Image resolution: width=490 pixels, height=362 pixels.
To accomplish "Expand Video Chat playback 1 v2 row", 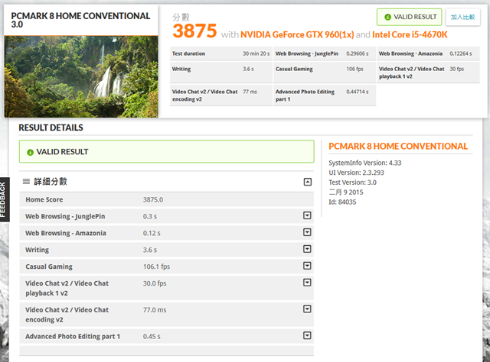I will [x=307, y=283].
